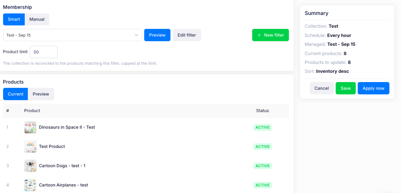Click Schedule: Every hour summary line
Image resolution: width=401 pixels, height=193 pixels.
(x=328, y=35)
